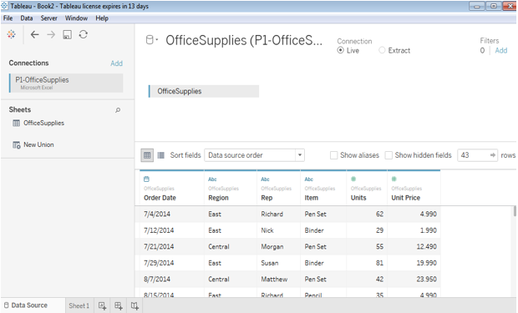Click the Region column header
Viewport: 518px width, 313px height.
click(218, 198)
